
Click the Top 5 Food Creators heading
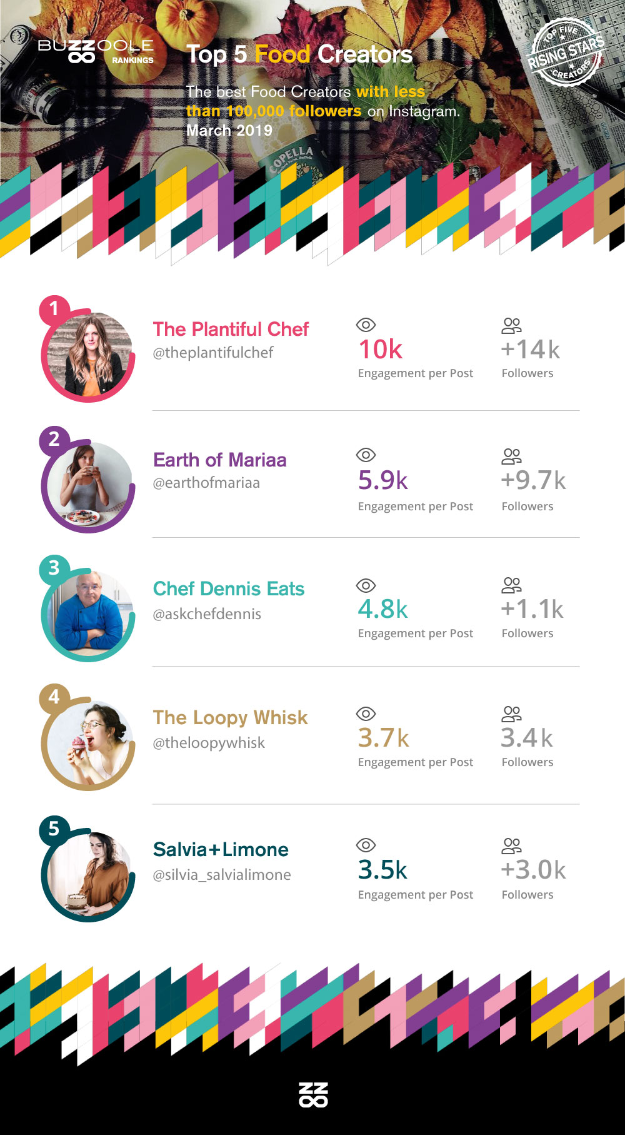pyautogui.click(x=299, y=54)
